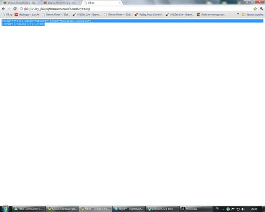The image size is (265, 212).
Task: Show hidden tray icons arrow
Action: pos(223,209)
